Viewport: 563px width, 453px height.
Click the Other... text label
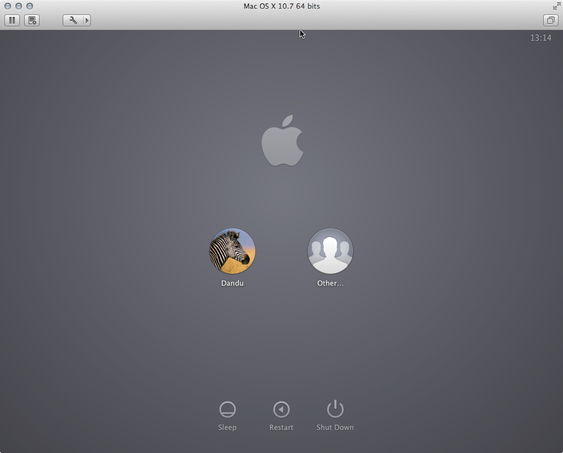(x=330, y=283)
